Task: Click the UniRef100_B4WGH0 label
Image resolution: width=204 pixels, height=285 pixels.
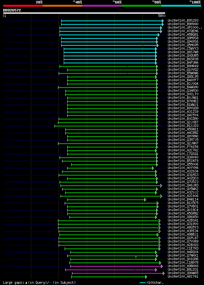Action: coord(183,87)
